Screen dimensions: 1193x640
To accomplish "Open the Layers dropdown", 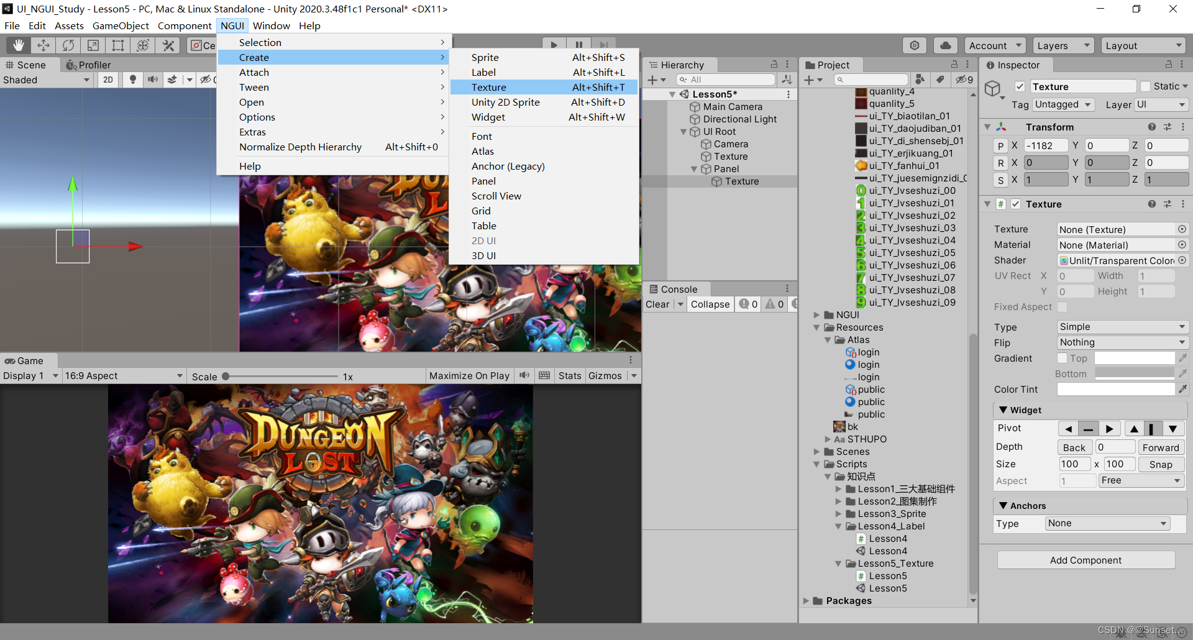I will 1063,45.
